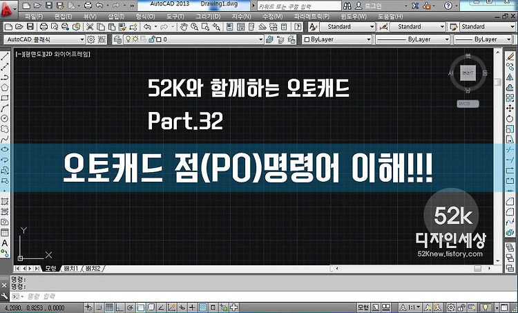The image size is (518, 313).
Task: Click the horizontal scrollbar thumb below drawing
Action: pyautogui.click(x=478, y=269)
